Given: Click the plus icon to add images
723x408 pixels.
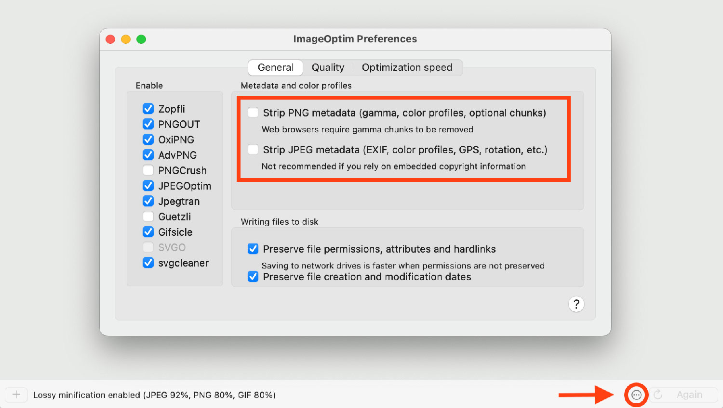Looking at the screenshot, I should 16,395.
